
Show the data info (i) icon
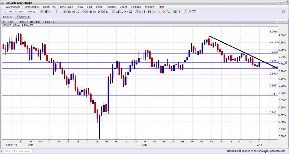click(x=122, y=12)
